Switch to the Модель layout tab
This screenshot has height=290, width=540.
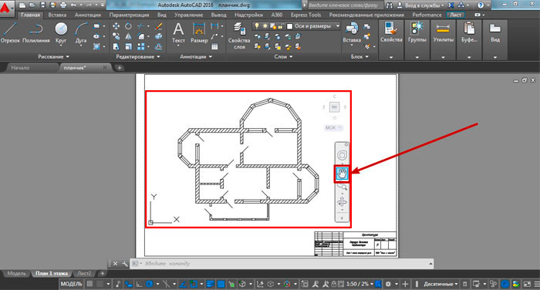pyautogui.click(x=16, y=274)
